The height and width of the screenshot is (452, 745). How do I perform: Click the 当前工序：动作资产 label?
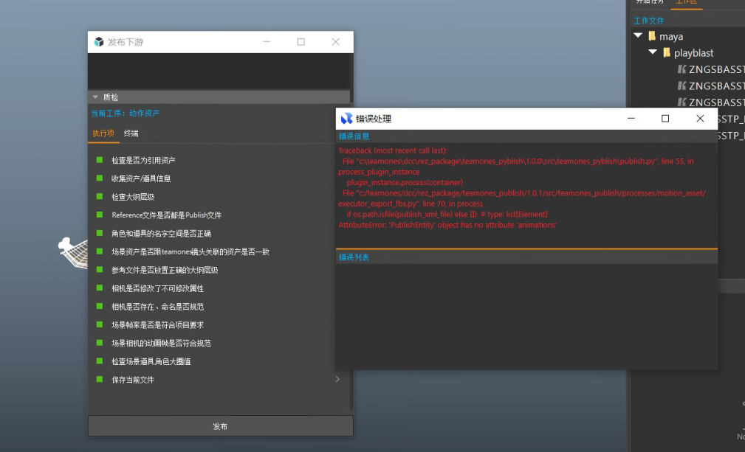coord(126,114)
